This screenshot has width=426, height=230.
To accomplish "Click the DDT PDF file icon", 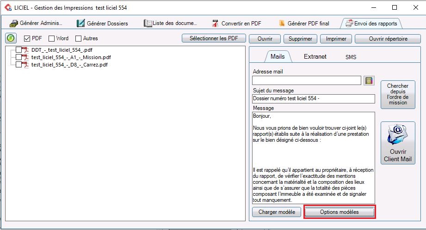I will tap(25, 50).
